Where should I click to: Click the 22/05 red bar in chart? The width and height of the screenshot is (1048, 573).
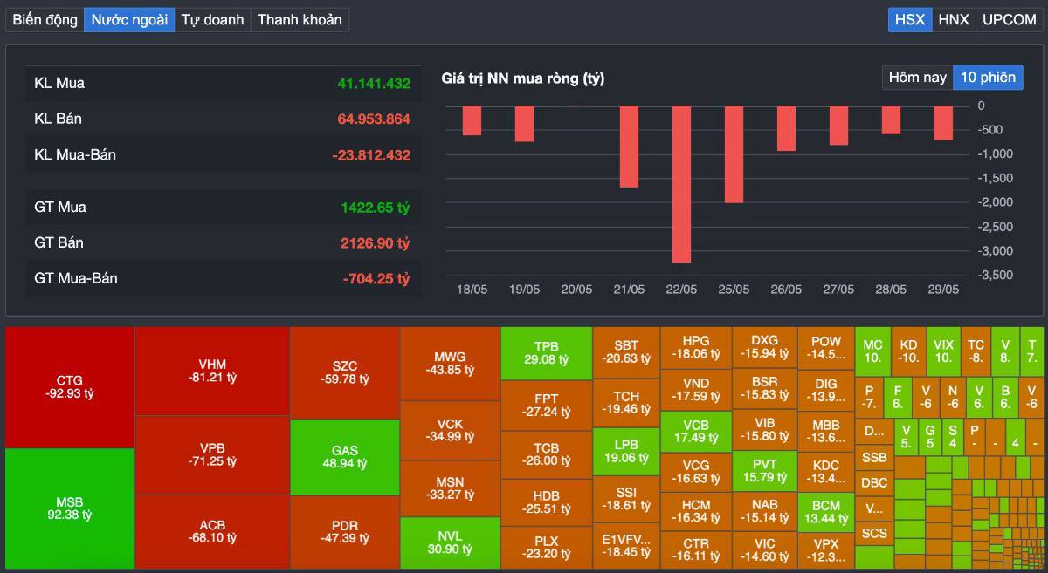pos(681,184)
